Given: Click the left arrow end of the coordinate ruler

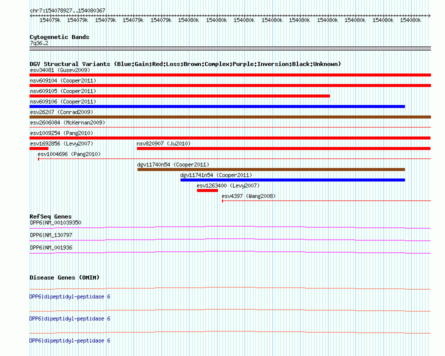Looking at the screenshot, I should click(31, 16).
